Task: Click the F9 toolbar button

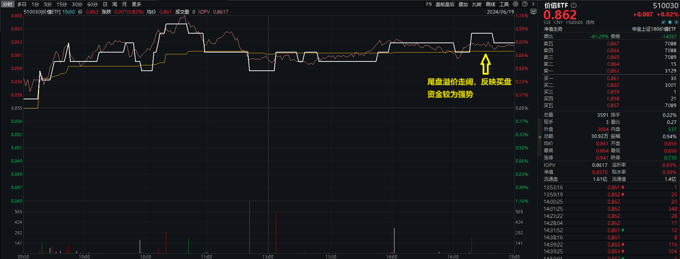Action: [x=429, y=4]
